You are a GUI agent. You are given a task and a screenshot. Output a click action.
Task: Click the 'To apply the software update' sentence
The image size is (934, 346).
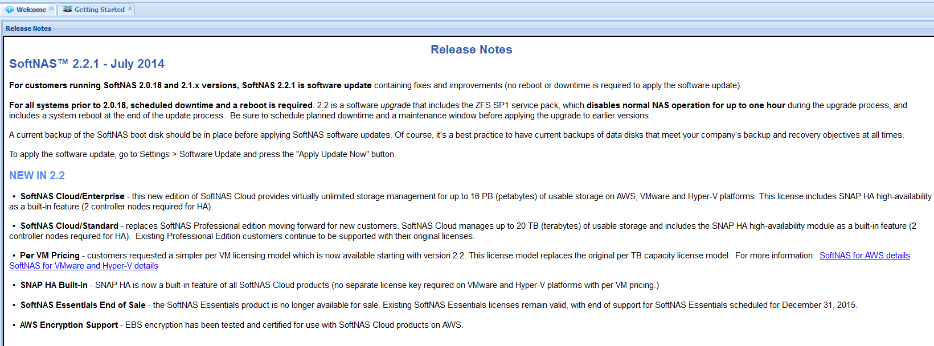(x=202, y=154)
